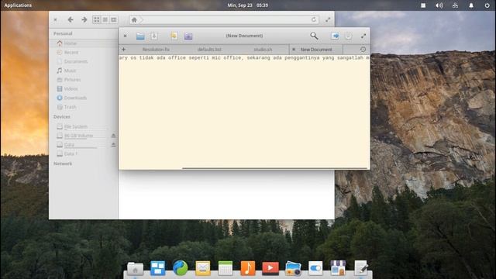The width and height of the screenshot is (496, 279).
Task: Open the notifications bell indicator
Action: tap(471, 5)
